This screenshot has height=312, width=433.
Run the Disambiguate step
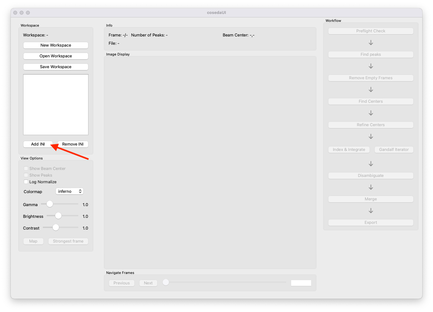pos(371,176)
